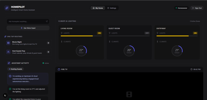Image resolution: width=207 pixels, height=100 pixels.
Task: Click the Entryway thermometer icon
Action: [157, 41]
